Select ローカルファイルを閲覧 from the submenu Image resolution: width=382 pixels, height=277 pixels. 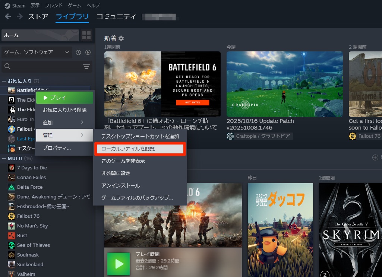[x=140, y=149]
